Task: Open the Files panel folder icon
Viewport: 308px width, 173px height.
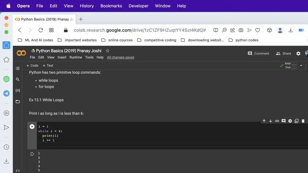Action: coord(18,101)
